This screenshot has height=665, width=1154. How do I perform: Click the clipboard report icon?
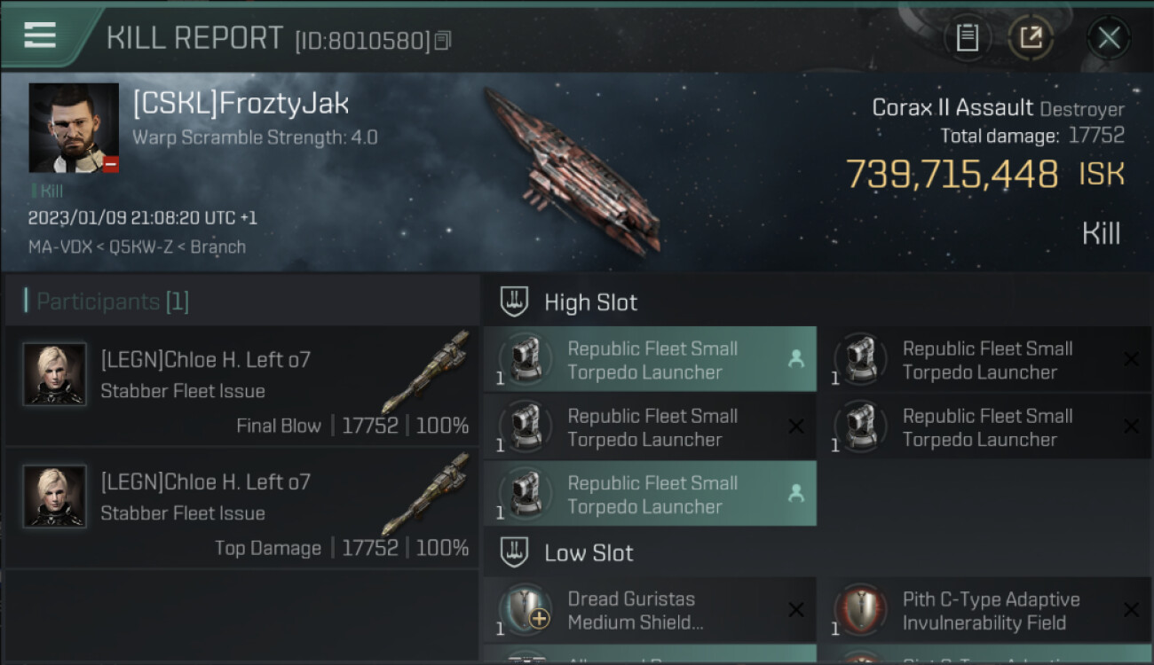coord(967,38)
